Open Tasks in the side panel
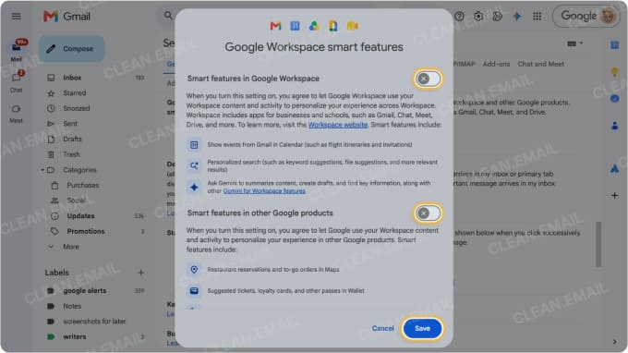The height and width of the screenshot is (353, 628). tap(614, 99)
